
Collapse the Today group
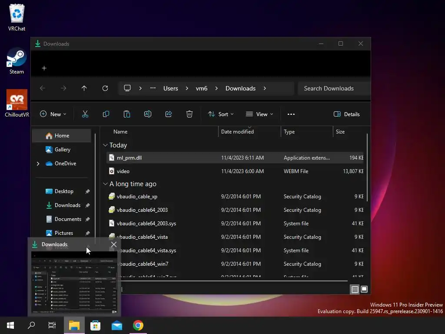coord(105,145)
